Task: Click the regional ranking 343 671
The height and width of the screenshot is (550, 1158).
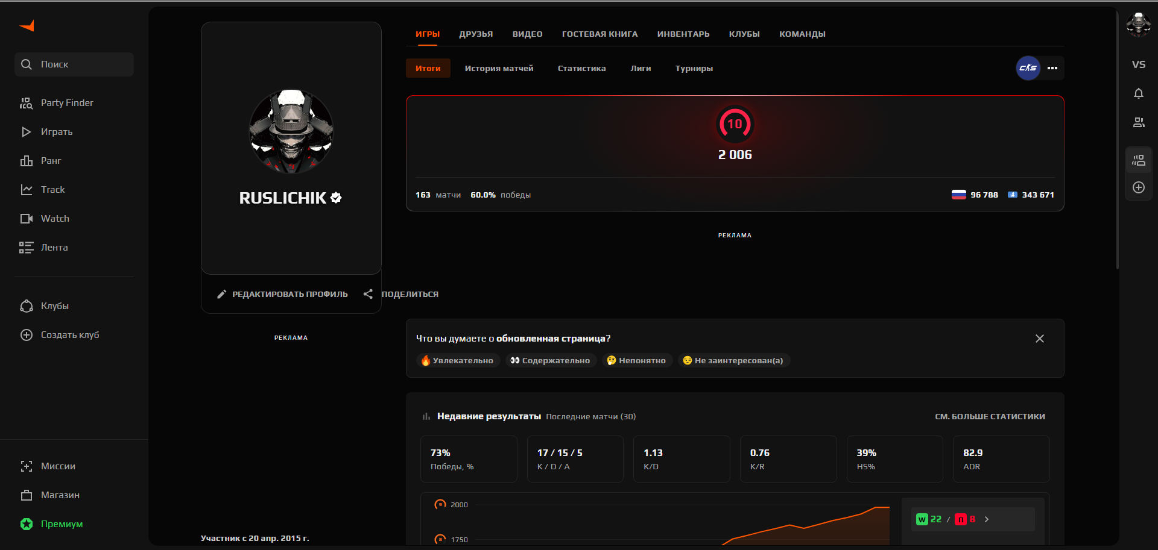Action: coord(1031,195)
